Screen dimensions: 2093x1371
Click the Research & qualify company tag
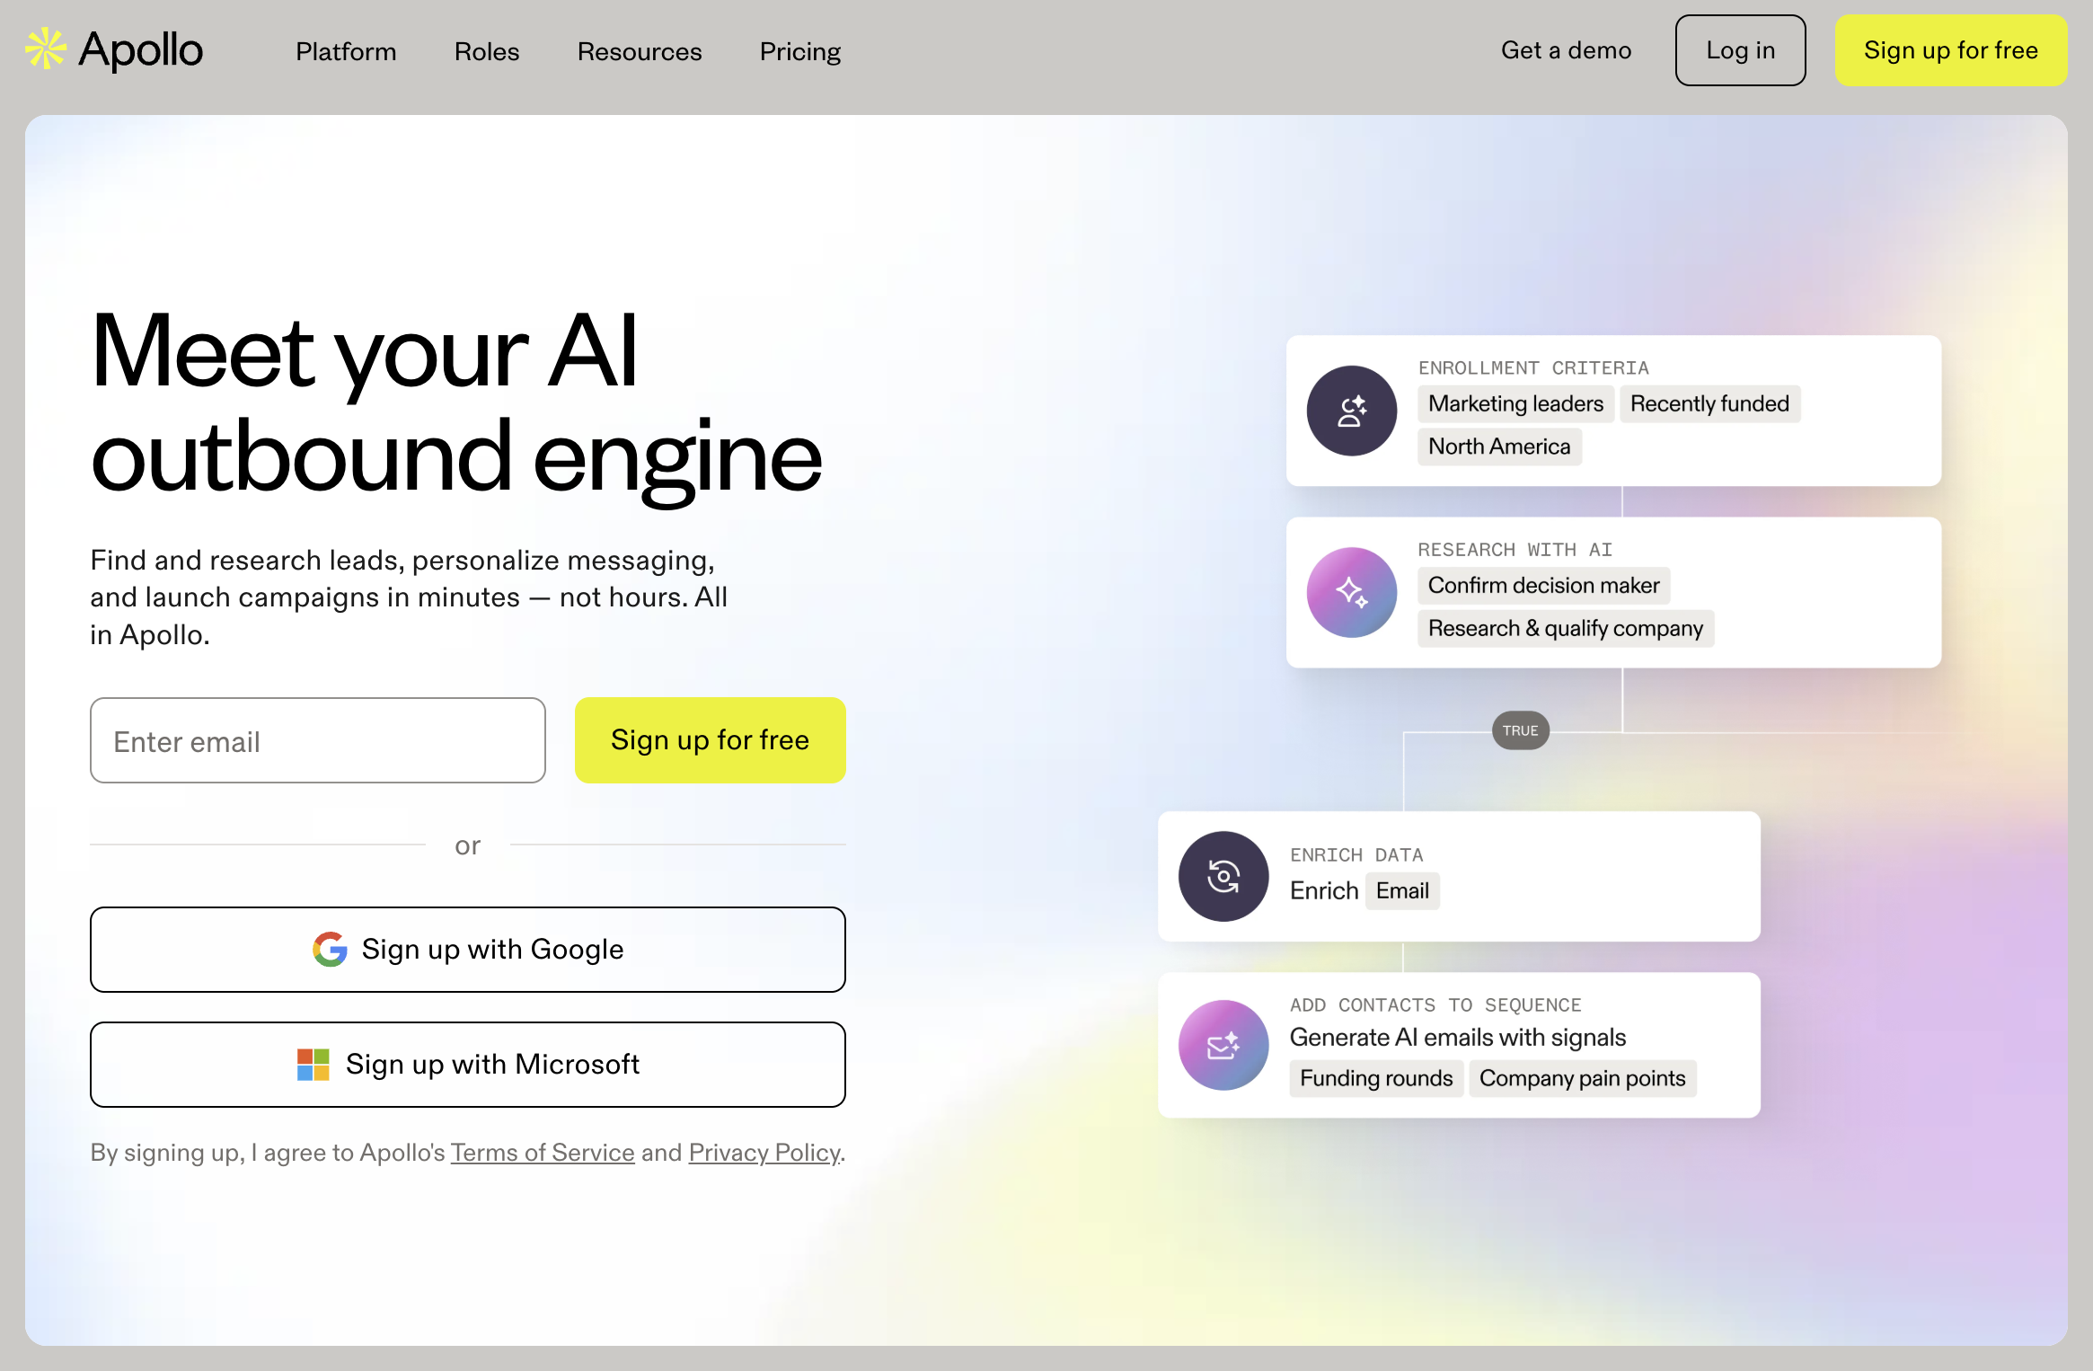(1565, 629)
